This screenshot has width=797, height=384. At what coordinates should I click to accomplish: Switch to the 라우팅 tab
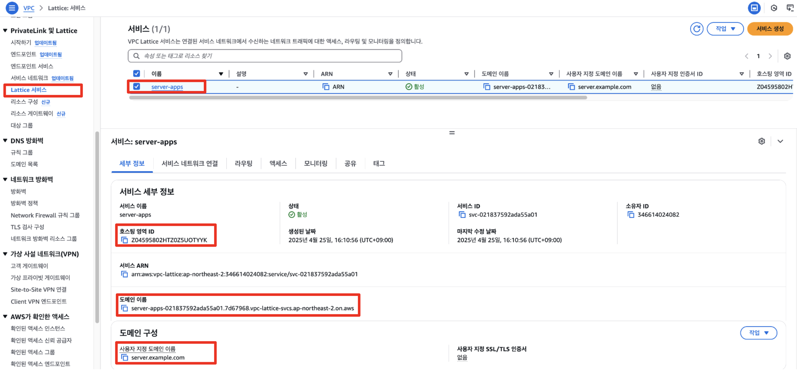(243, 163)
